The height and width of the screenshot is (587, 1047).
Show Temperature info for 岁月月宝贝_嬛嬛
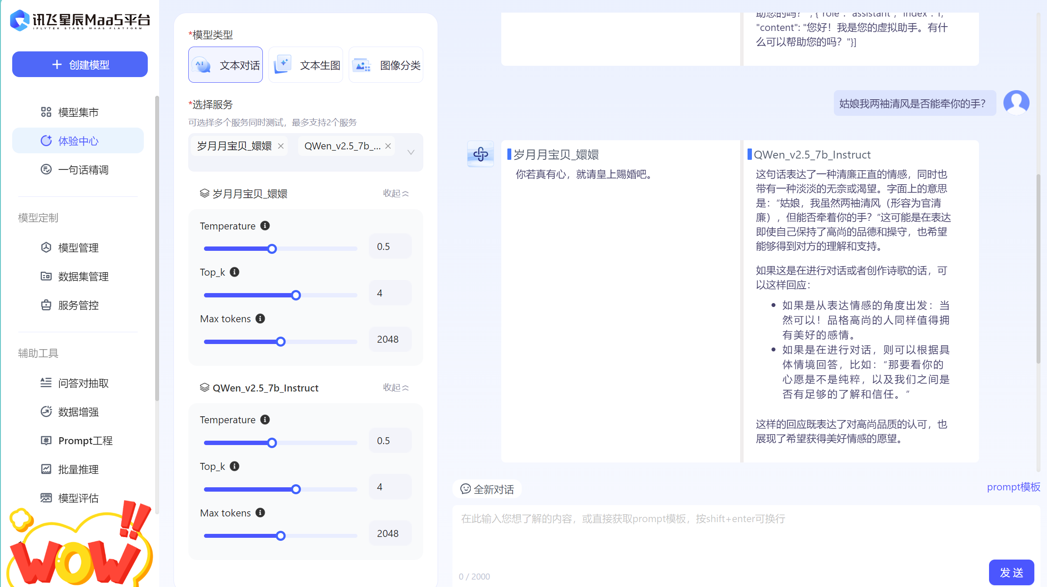[x=265, y=226]
